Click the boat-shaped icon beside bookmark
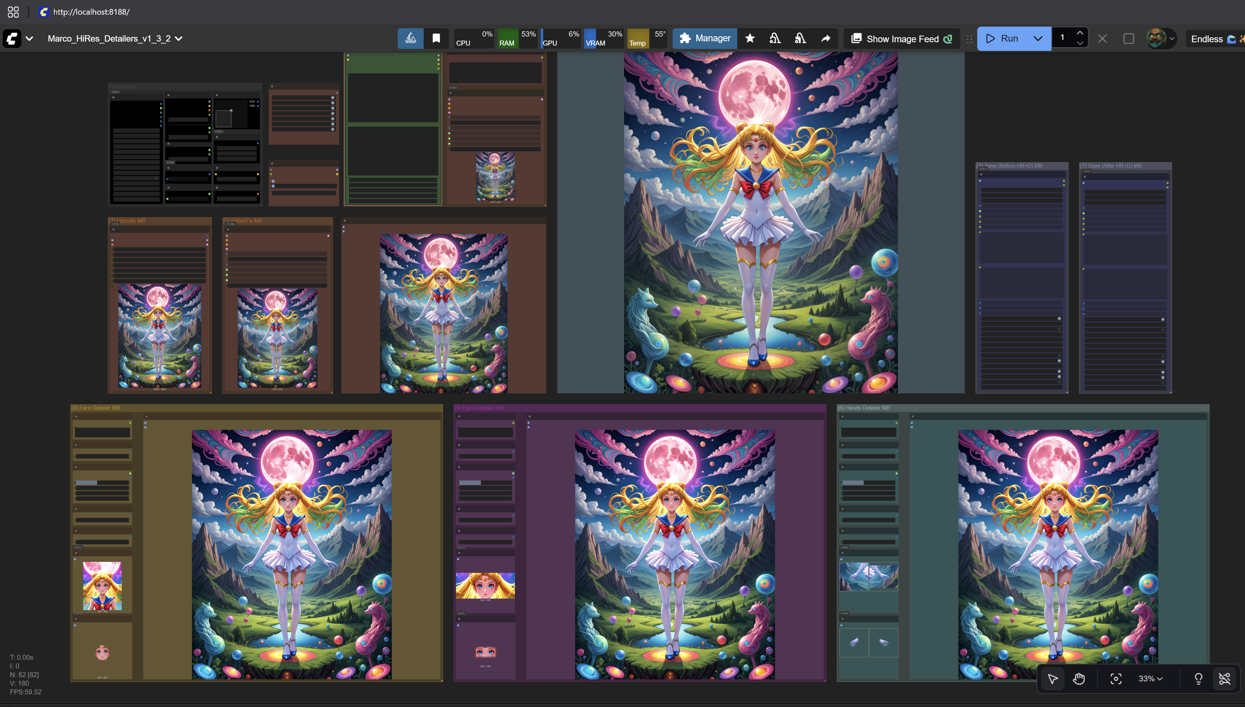This screenshot has width=1245, height=707. pyautogui.click(x=411, y=38)
